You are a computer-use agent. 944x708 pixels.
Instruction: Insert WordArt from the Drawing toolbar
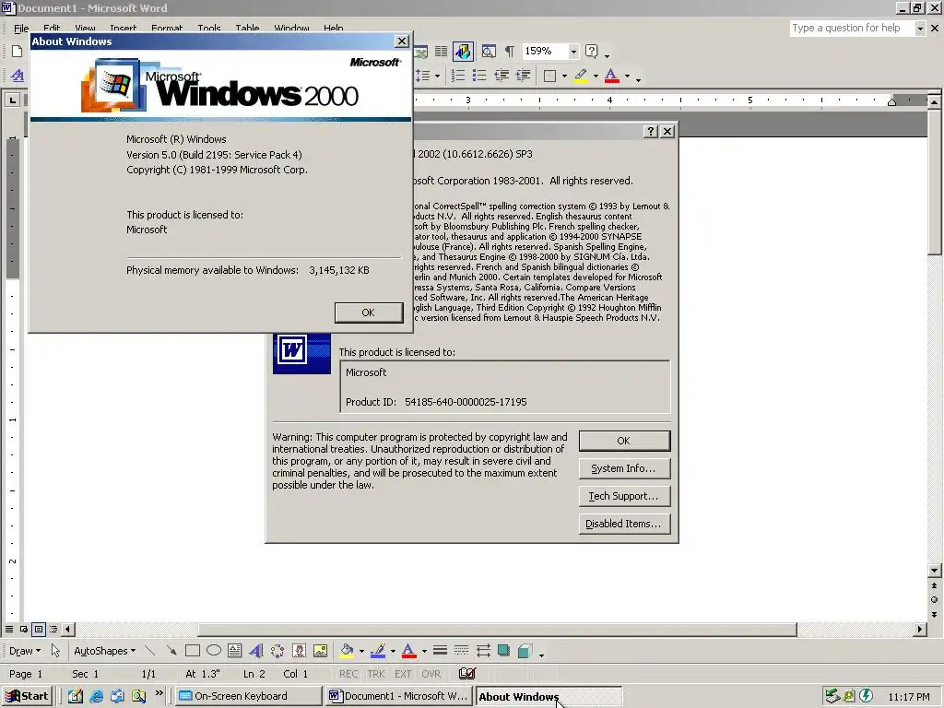(256, 651)
